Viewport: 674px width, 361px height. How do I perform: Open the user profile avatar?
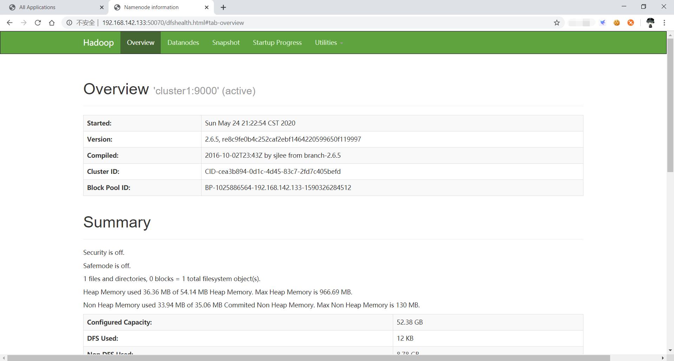650,23
